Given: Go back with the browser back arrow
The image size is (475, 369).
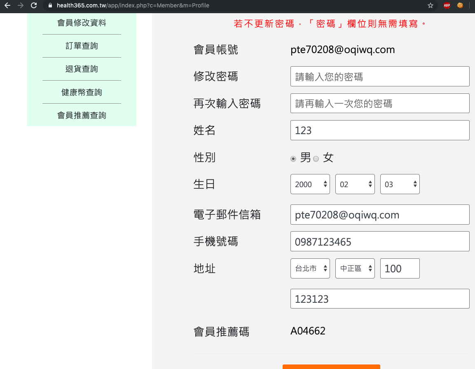Looking at the screenshot, I should tap(7, 5).
